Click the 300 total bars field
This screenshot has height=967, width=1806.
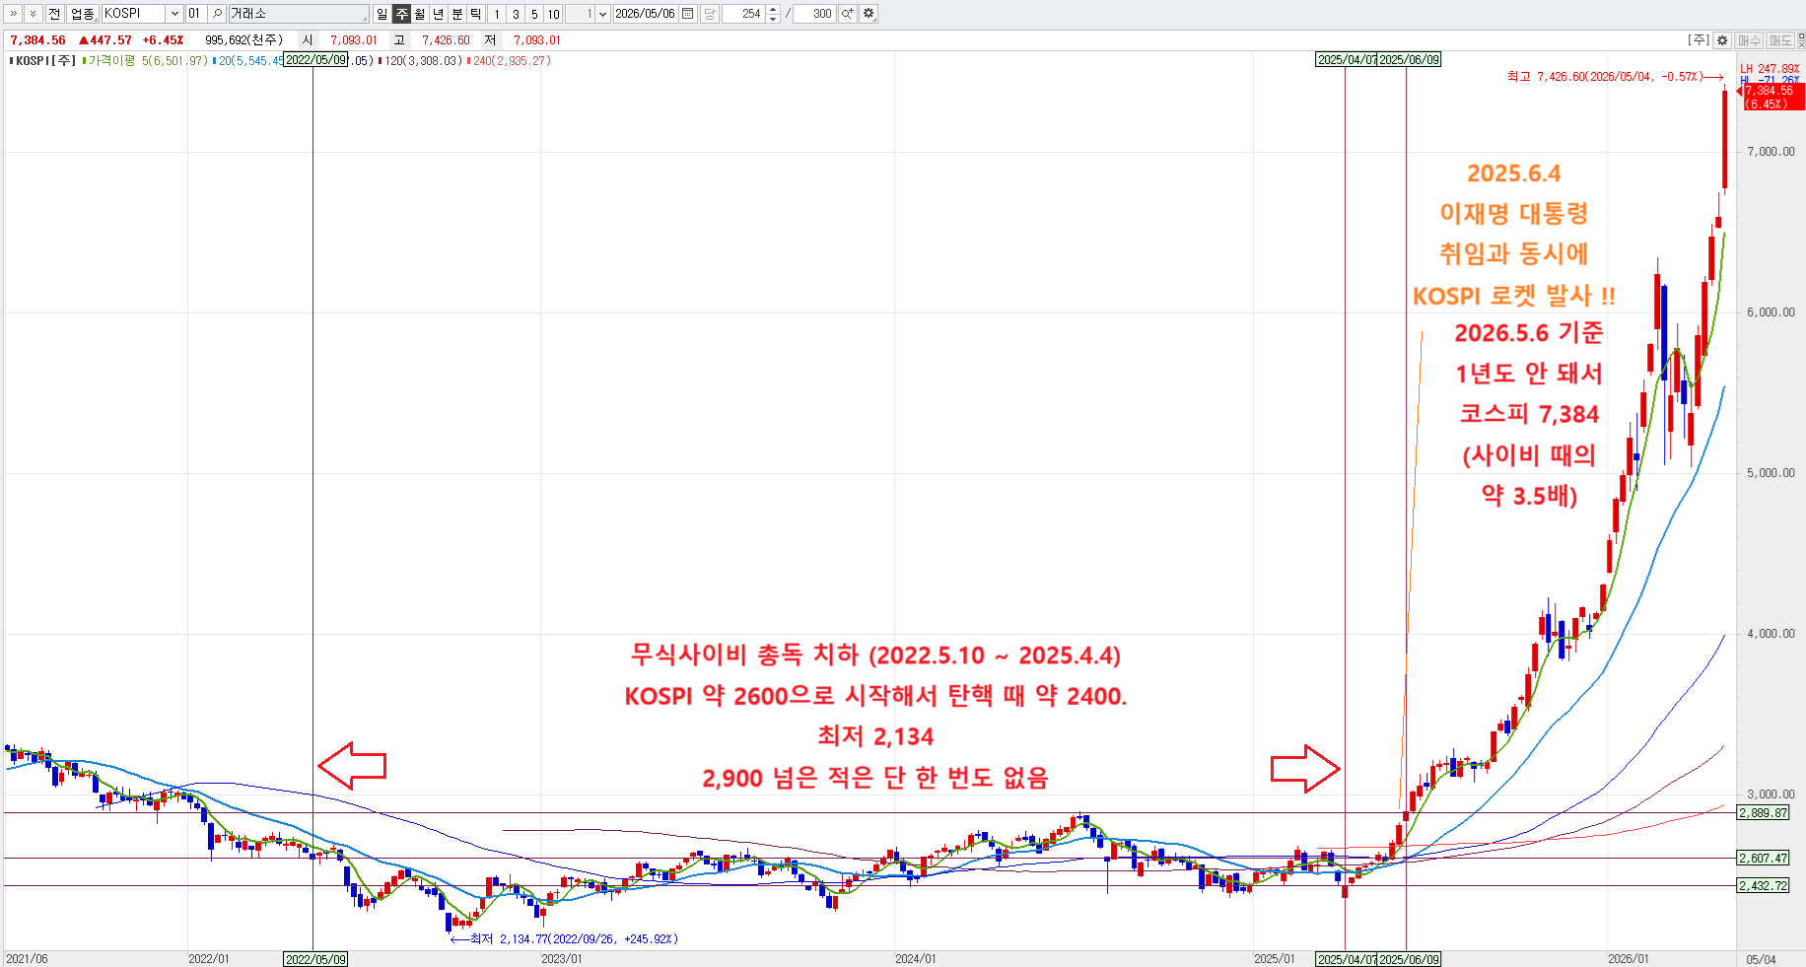click(814, 14)
